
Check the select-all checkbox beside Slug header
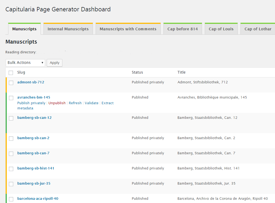(11, 73)
